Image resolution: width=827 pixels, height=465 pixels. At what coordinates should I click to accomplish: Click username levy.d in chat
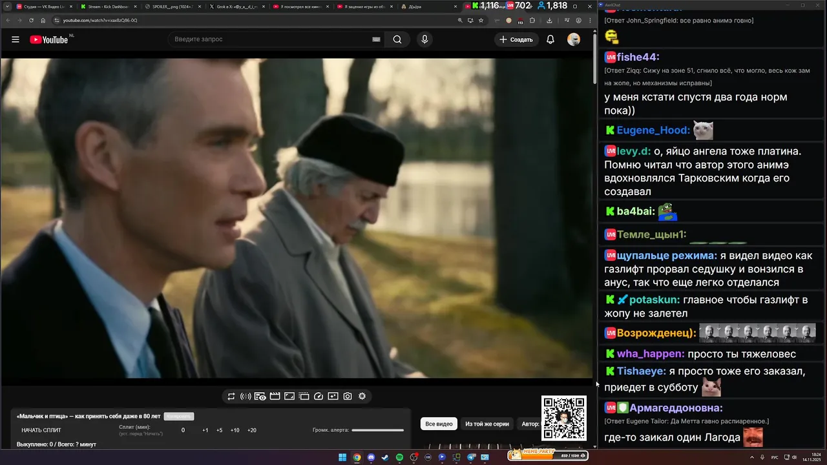(634, 151)
